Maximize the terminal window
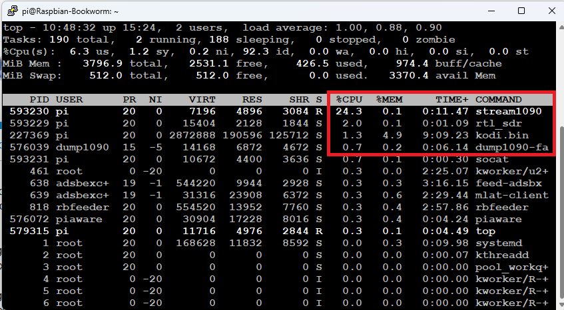This screenshot has width=564, height=310. coord(521,11)
